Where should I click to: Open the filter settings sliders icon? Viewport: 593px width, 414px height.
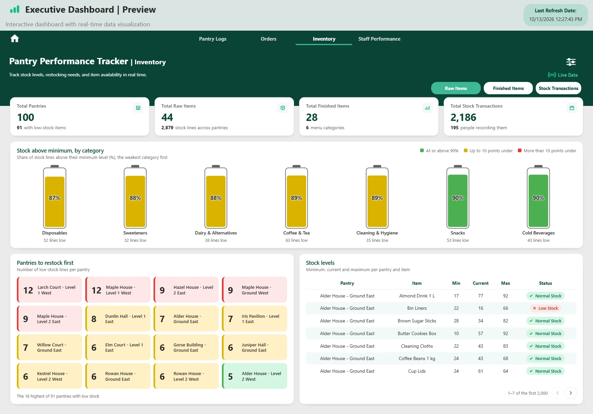(571, 62)
